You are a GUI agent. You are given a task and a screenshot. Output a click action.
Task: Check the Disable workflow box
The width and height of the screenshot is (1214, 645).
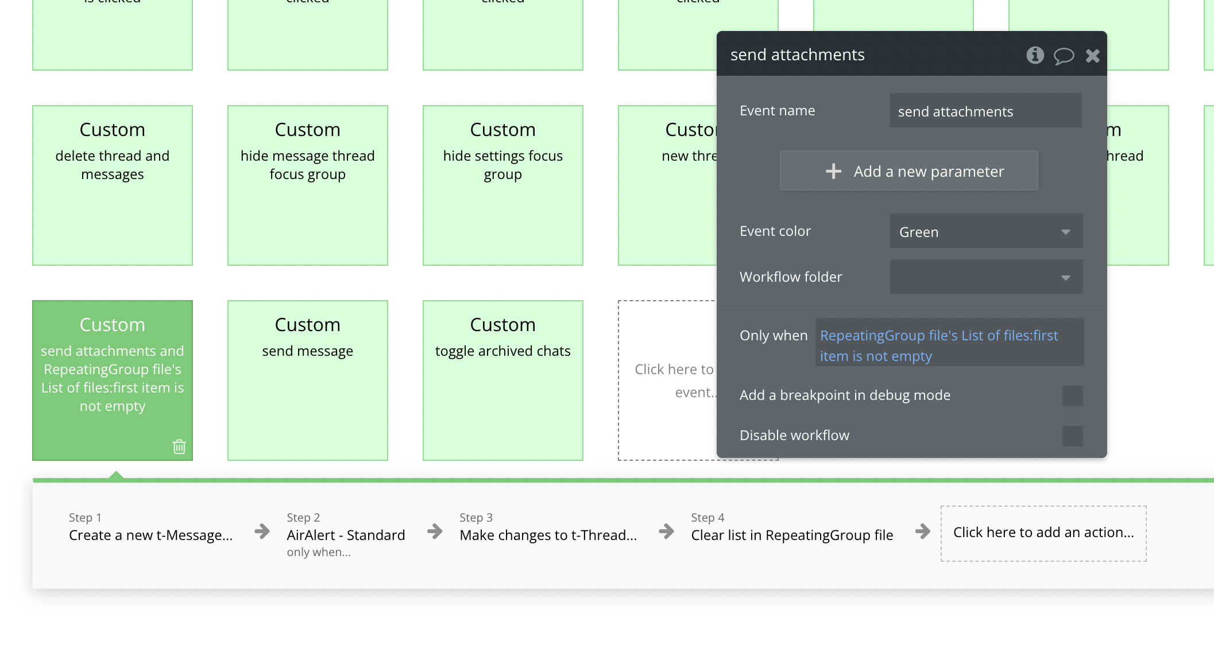pos(1072,436)
